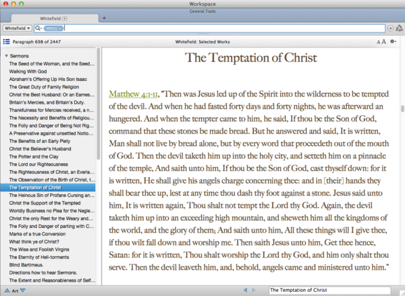Open What think ye of Christ?
The width and height of the screenshot is (405, 296).
34,242
